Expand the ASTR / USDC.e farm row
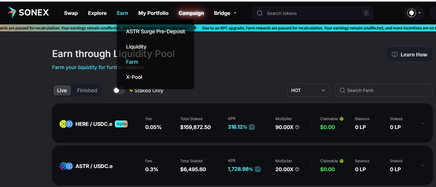436x187 pixels. pos(422,165)
